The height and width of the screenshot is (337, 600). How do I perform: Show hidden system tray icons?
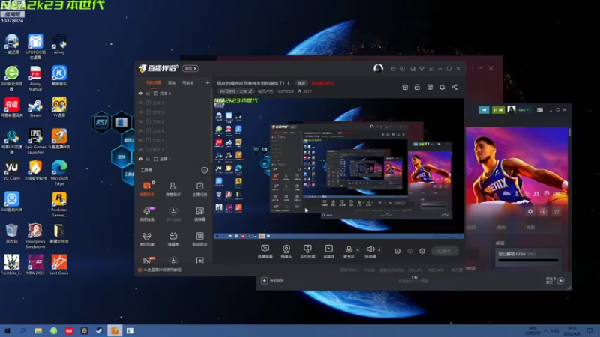tap(546, 330)
